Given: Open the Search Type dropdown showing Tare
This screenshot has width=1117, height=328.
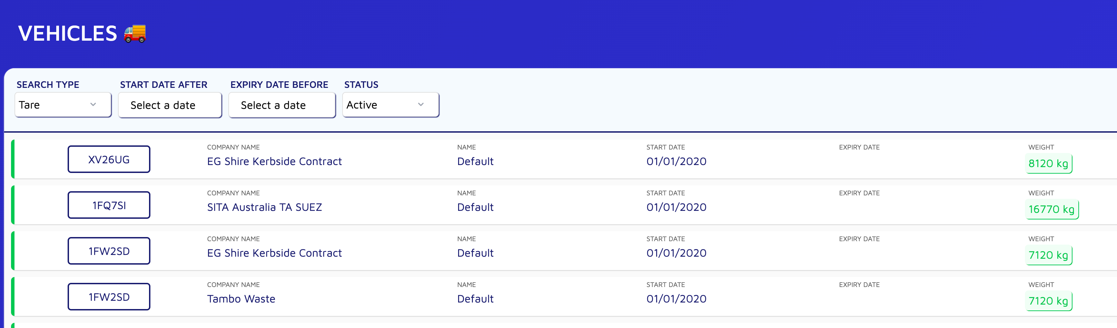Looking at the screenshot, I should (63, 105).
